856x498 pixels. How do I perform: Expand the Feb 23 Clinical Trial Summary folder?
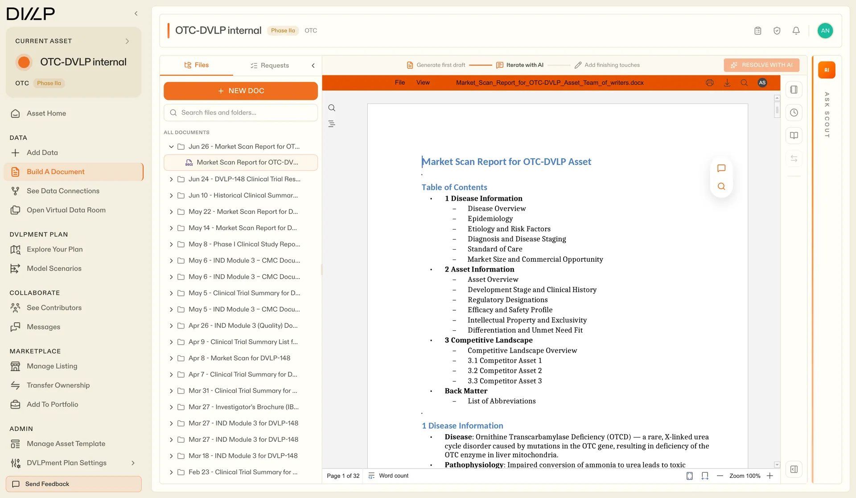point(171,472)
